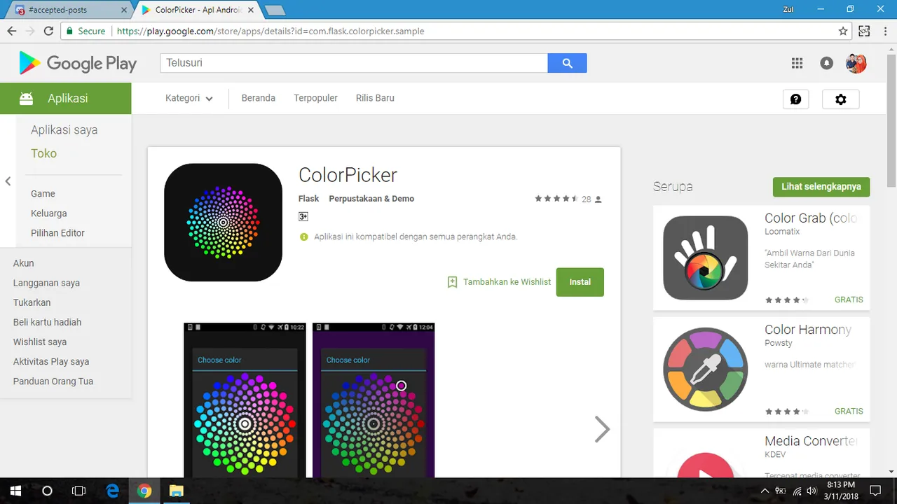This screenshot has height=504, width=897.
Task: Close the ColorPicker browser tab
Action: tap(251, 10)
